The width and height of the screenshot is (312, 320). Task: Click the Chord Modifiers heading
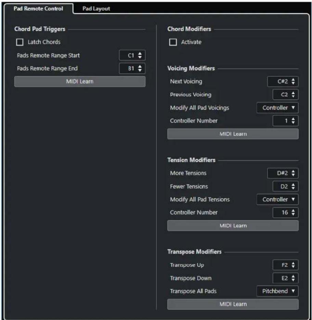189,29
